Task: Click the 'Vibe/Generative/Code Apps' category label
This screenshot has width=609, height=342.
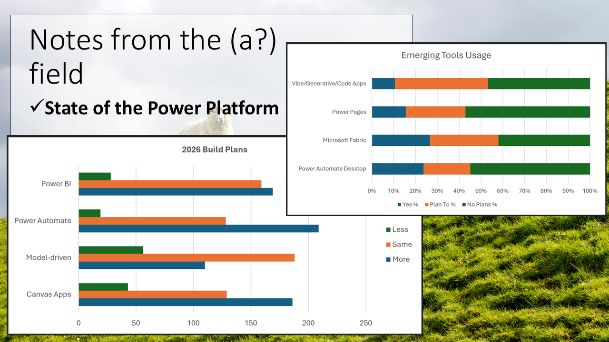Action: [329, 84]
